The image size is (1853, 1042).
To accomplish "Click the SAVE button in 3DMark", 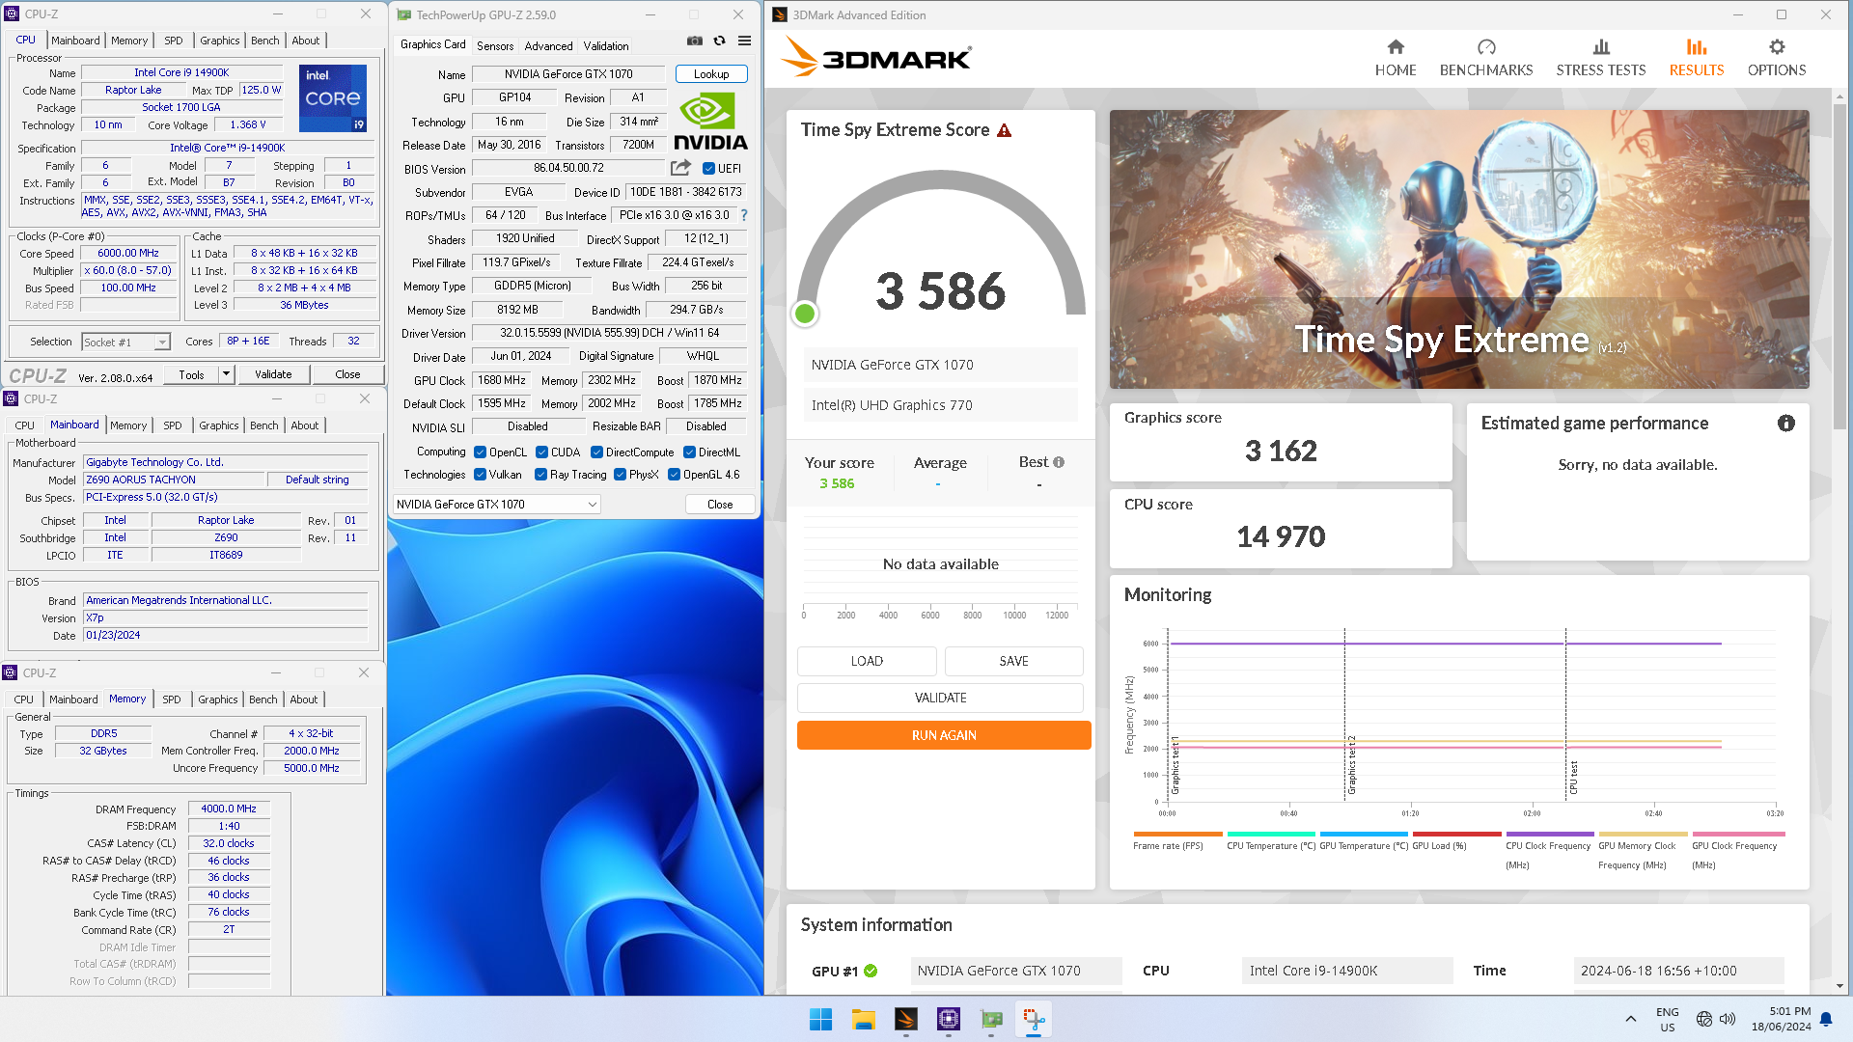I will point(1013,661).
